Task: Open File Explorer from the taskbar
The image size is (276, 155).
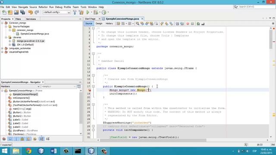Action: [16, 151]
